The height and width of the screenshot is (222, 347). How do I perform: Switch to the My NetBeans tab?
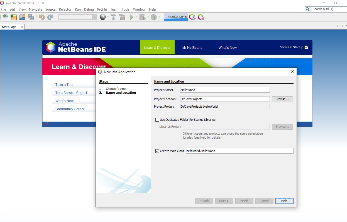coord(192,47)
